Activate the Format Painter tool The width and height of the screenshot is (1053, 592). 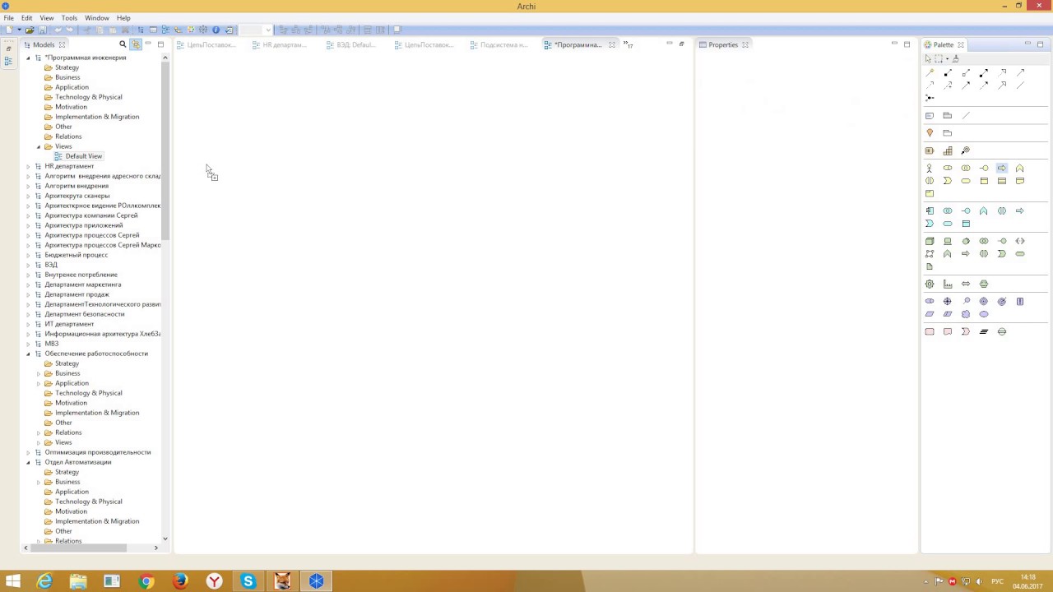pos(955,58)
